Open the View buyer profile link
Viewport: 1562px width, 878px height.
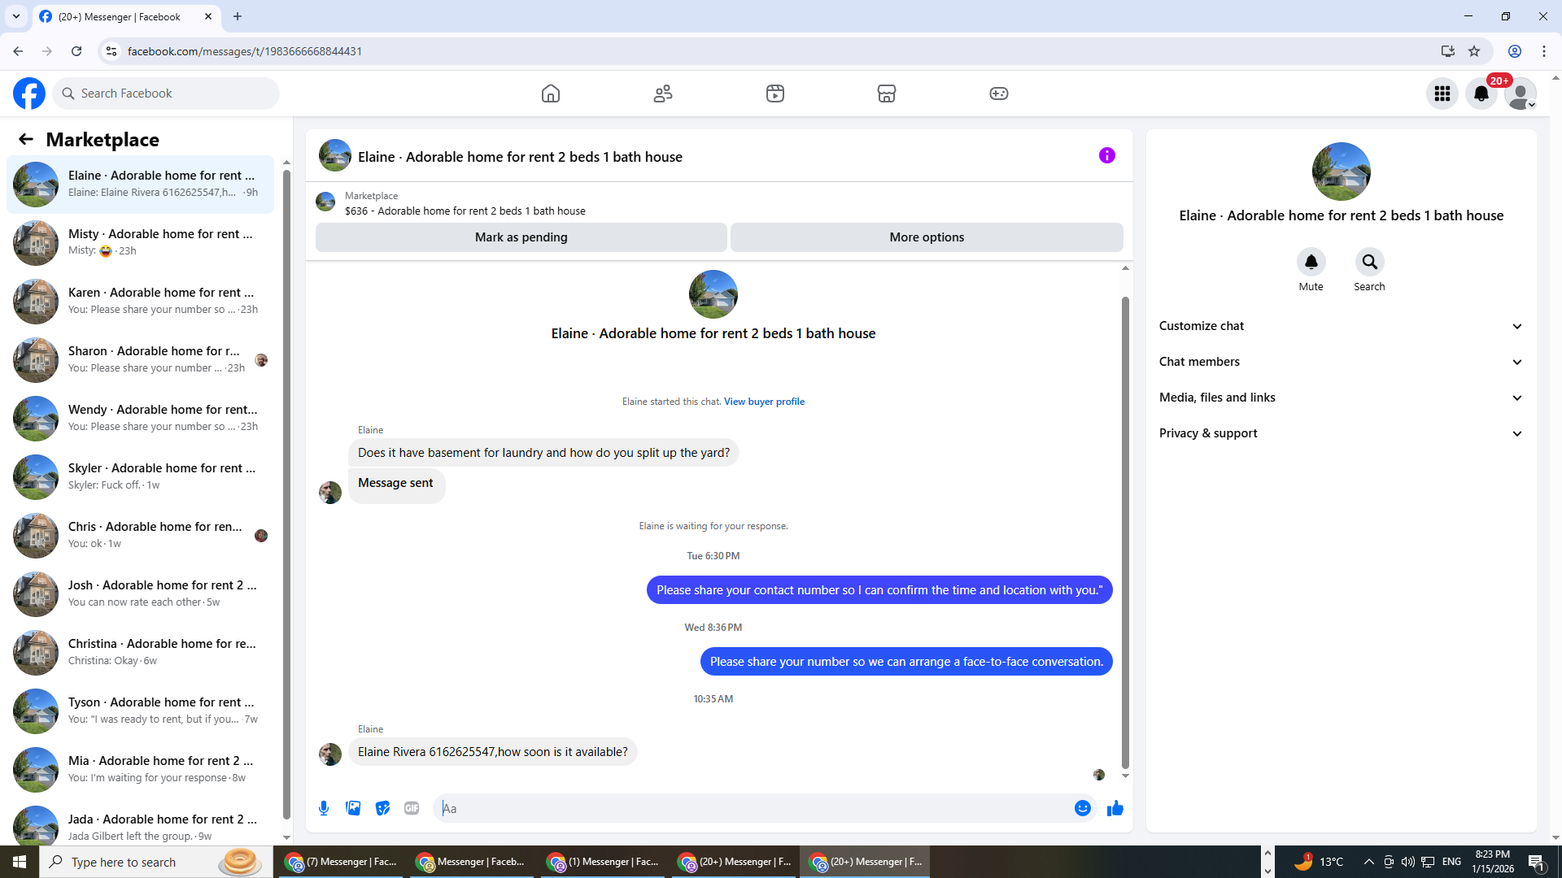point(764,402)
